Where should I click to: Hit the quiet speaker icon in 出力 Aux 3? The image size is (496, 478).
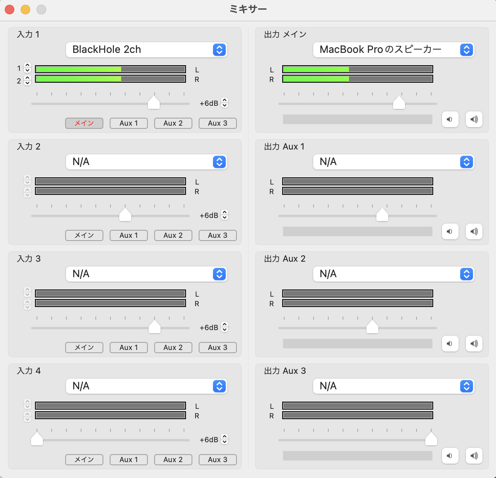(x=450, y=456)
